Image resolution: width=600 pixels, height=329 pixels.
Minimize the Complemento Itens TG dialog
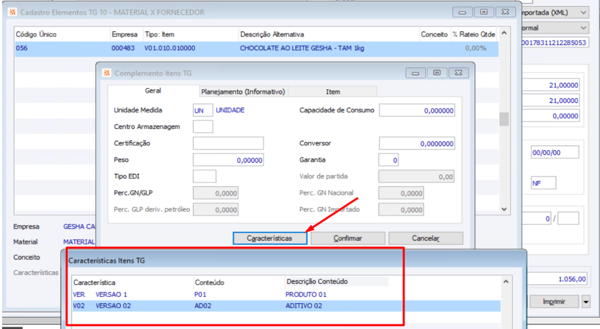click(x=415, y=73)
